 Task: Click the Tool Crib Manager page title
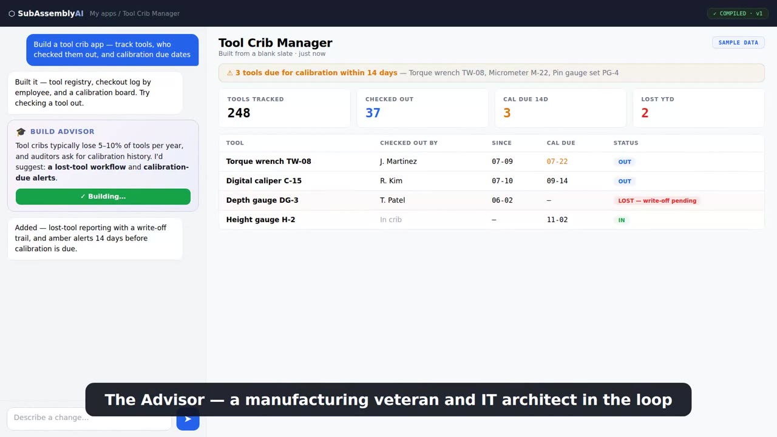pos(276,42)
